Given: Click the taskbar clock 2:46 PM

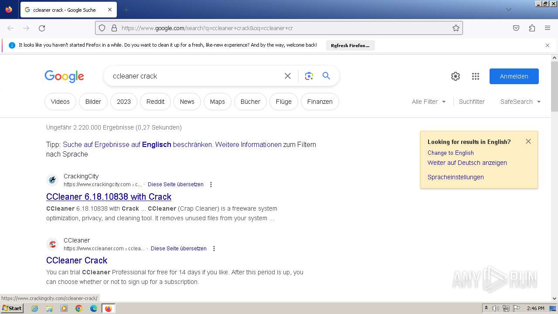Looking at the screenshot, I should click(x=535, y=308).
